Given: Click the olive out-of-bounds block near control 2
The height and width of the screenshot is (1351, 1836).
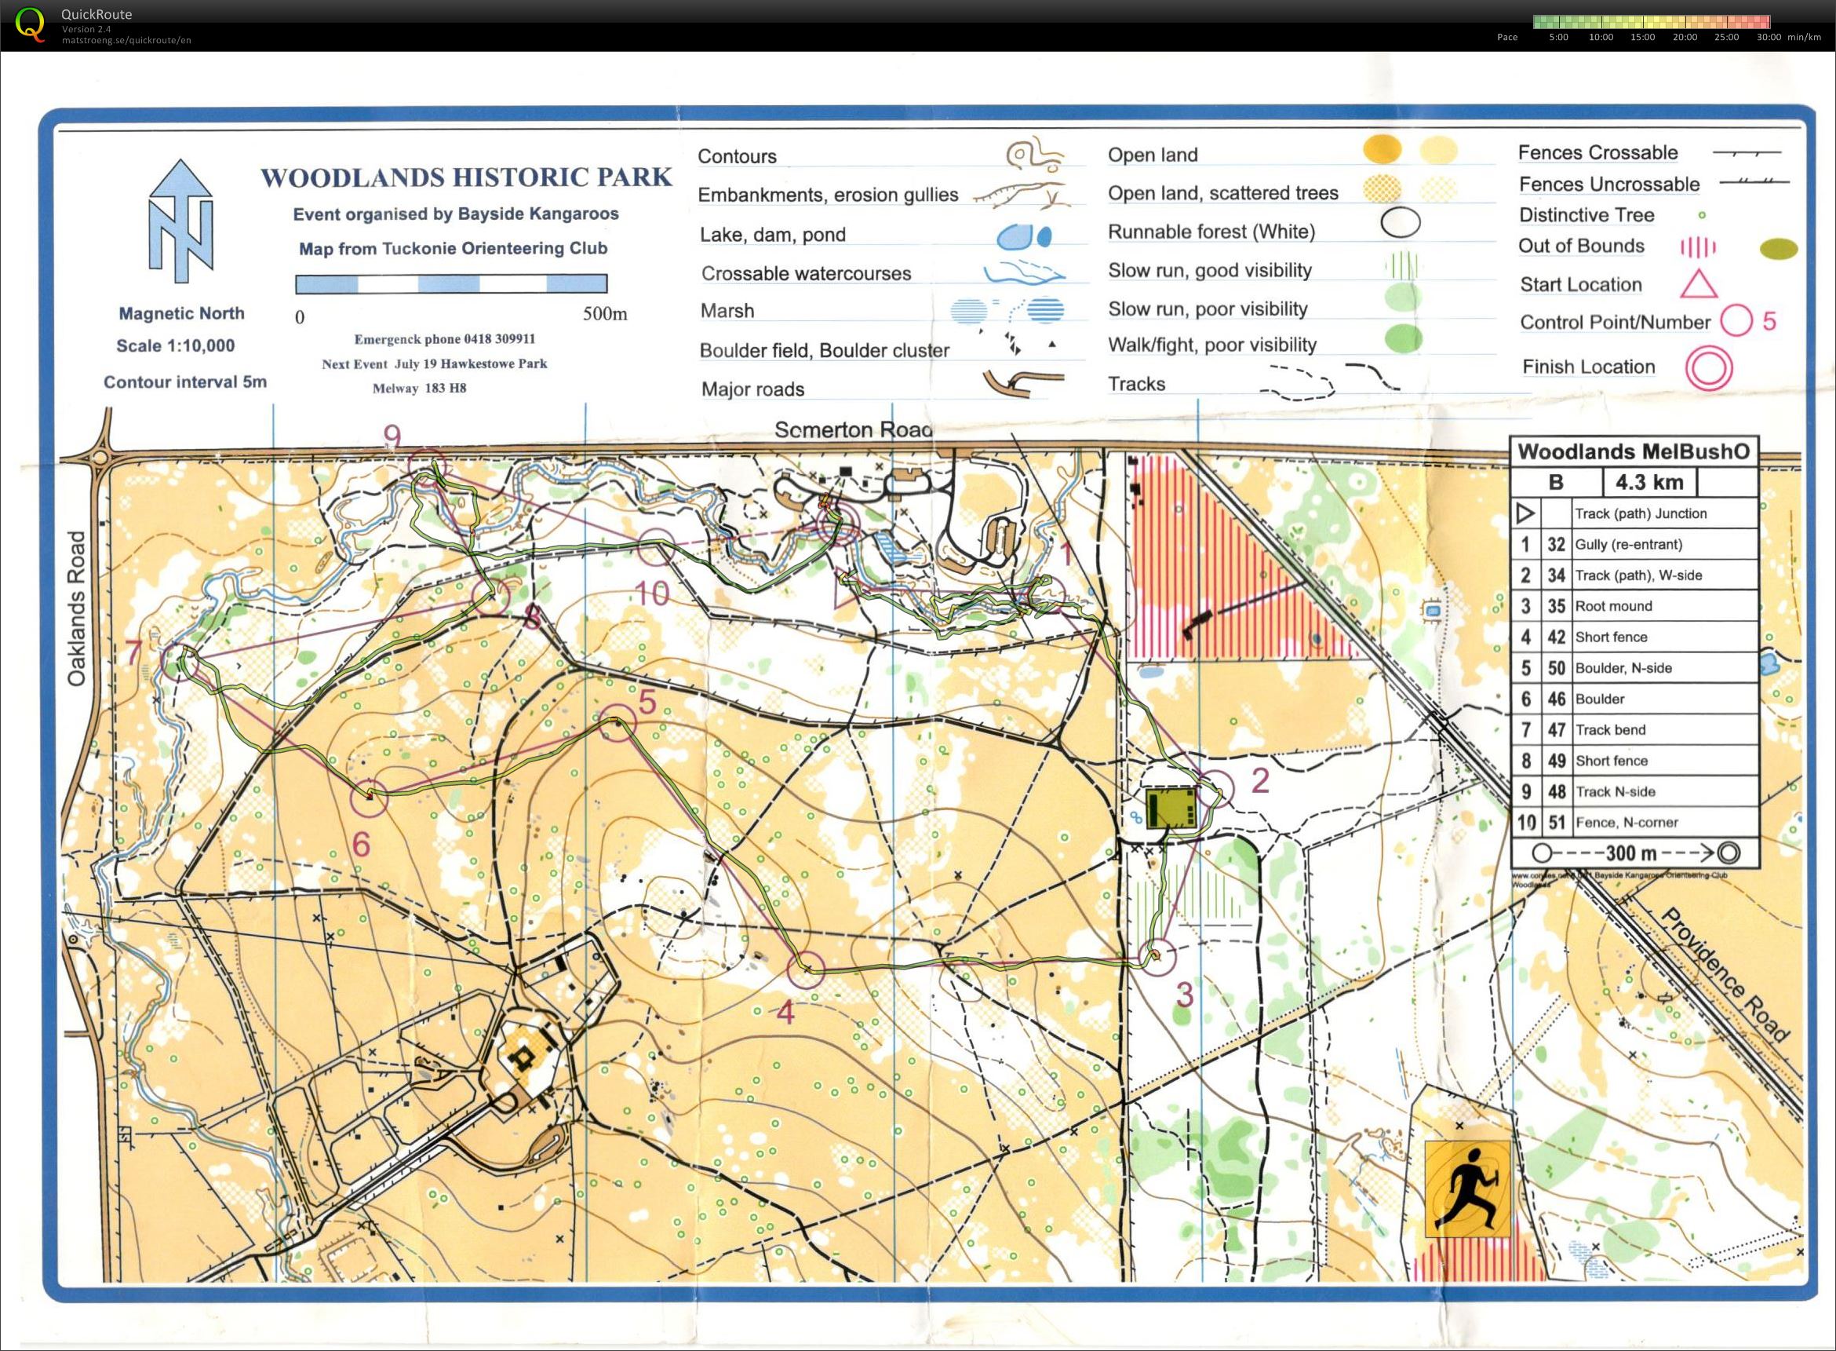Looking at the screenshot, I should (x=1171, y=809).
